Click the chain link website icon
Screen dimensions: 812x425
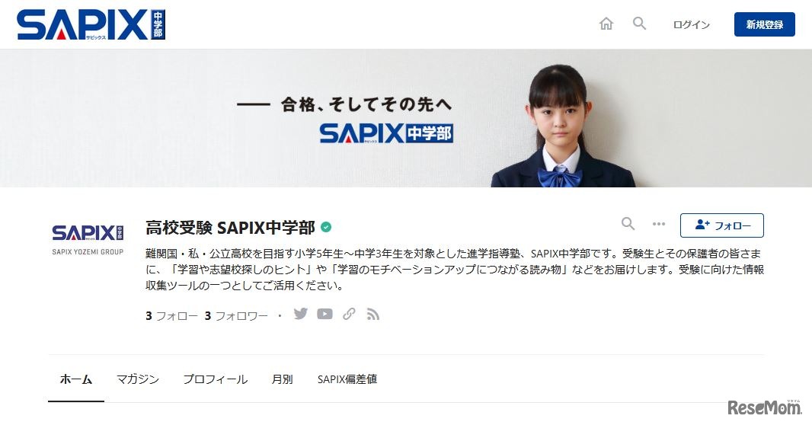tap(349, 314)
